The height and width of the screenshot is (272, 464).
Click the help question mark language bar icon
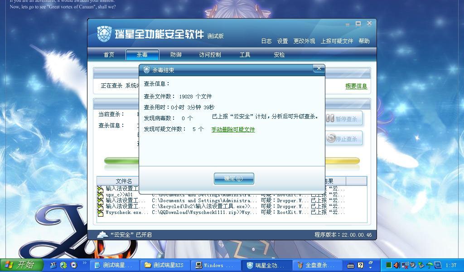coord(360,266)
